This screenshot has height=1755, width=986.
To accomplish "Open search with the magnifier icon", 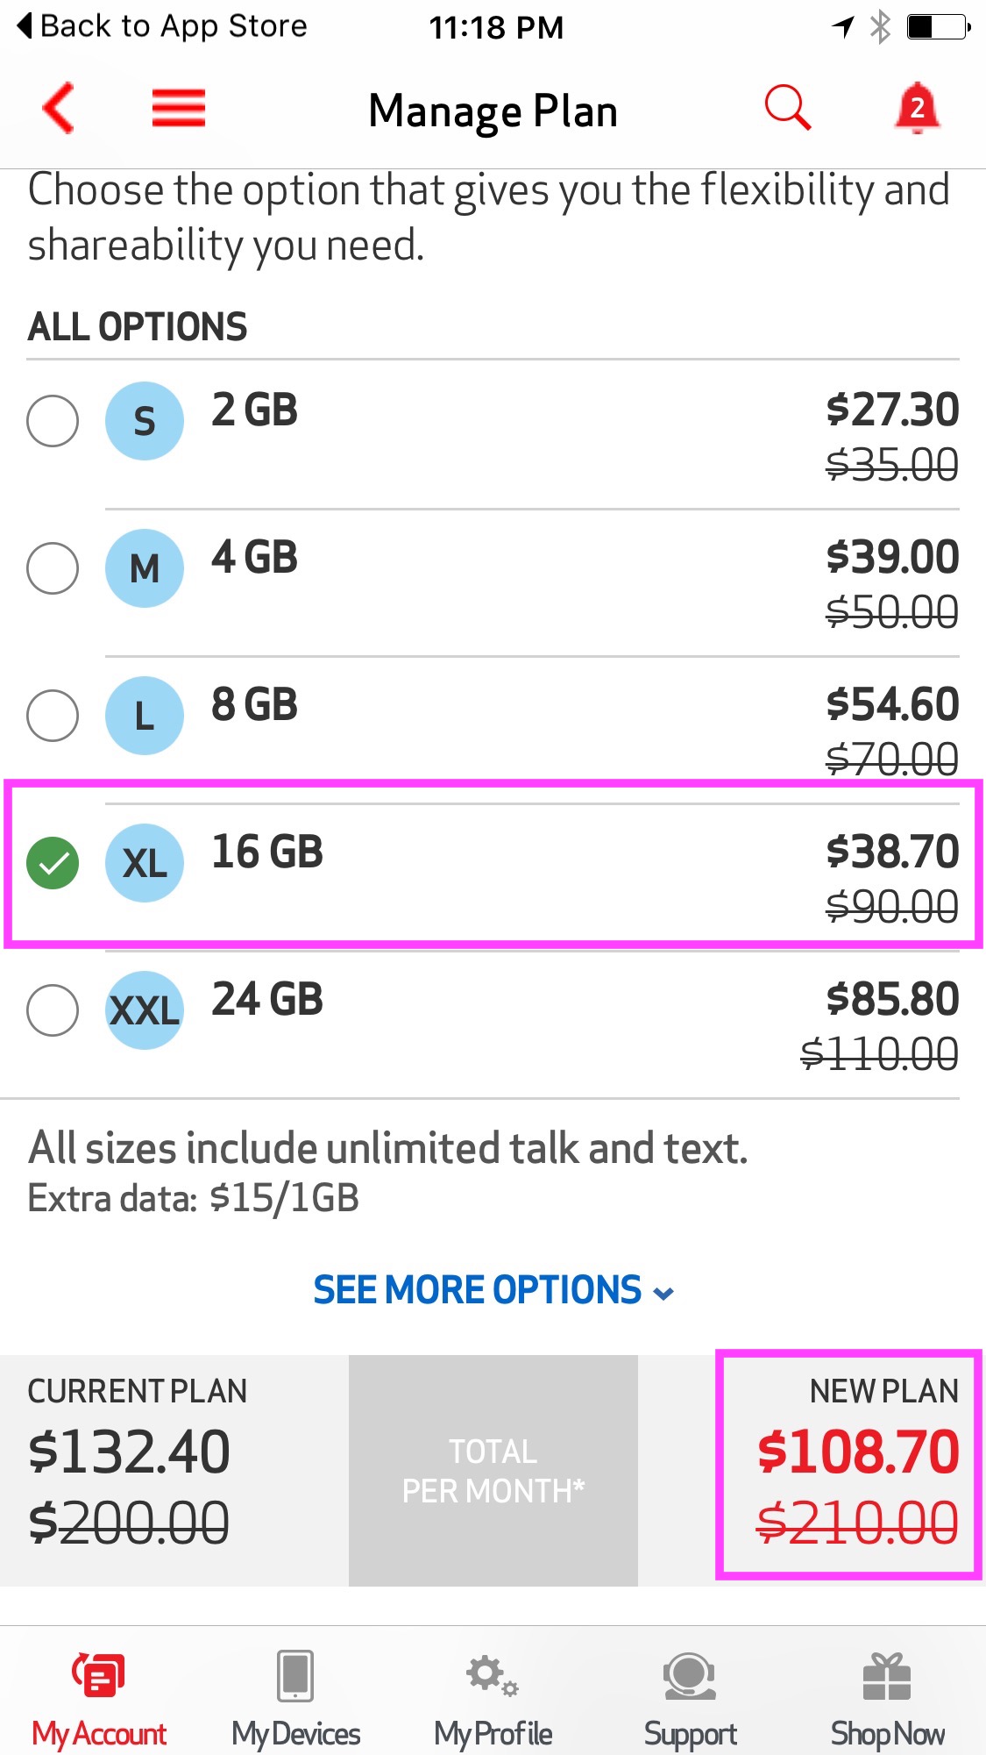I will 787,109.
